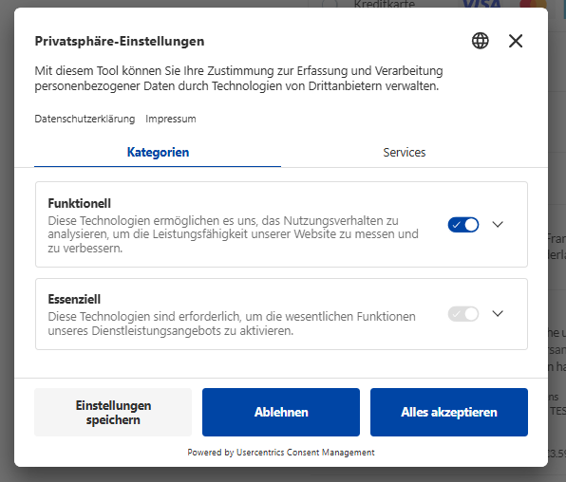Open the language selection globe icon

(x=481, y=41)
